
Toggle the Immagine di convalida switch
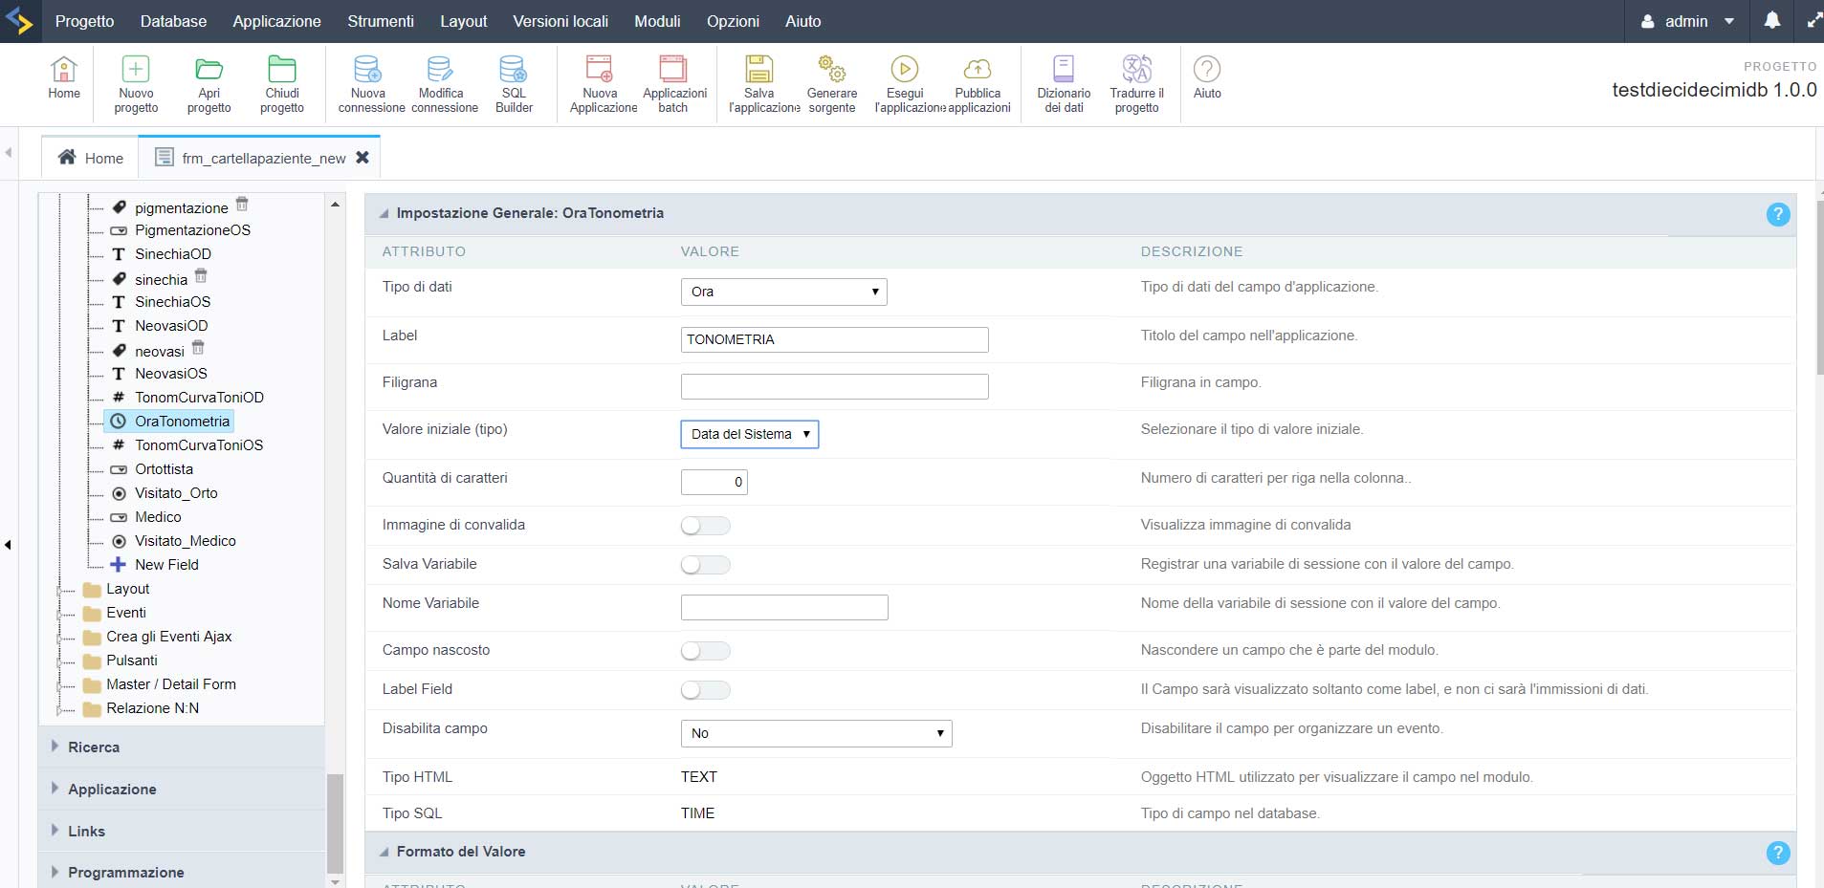pyautogui.click(x=705, y=526)
